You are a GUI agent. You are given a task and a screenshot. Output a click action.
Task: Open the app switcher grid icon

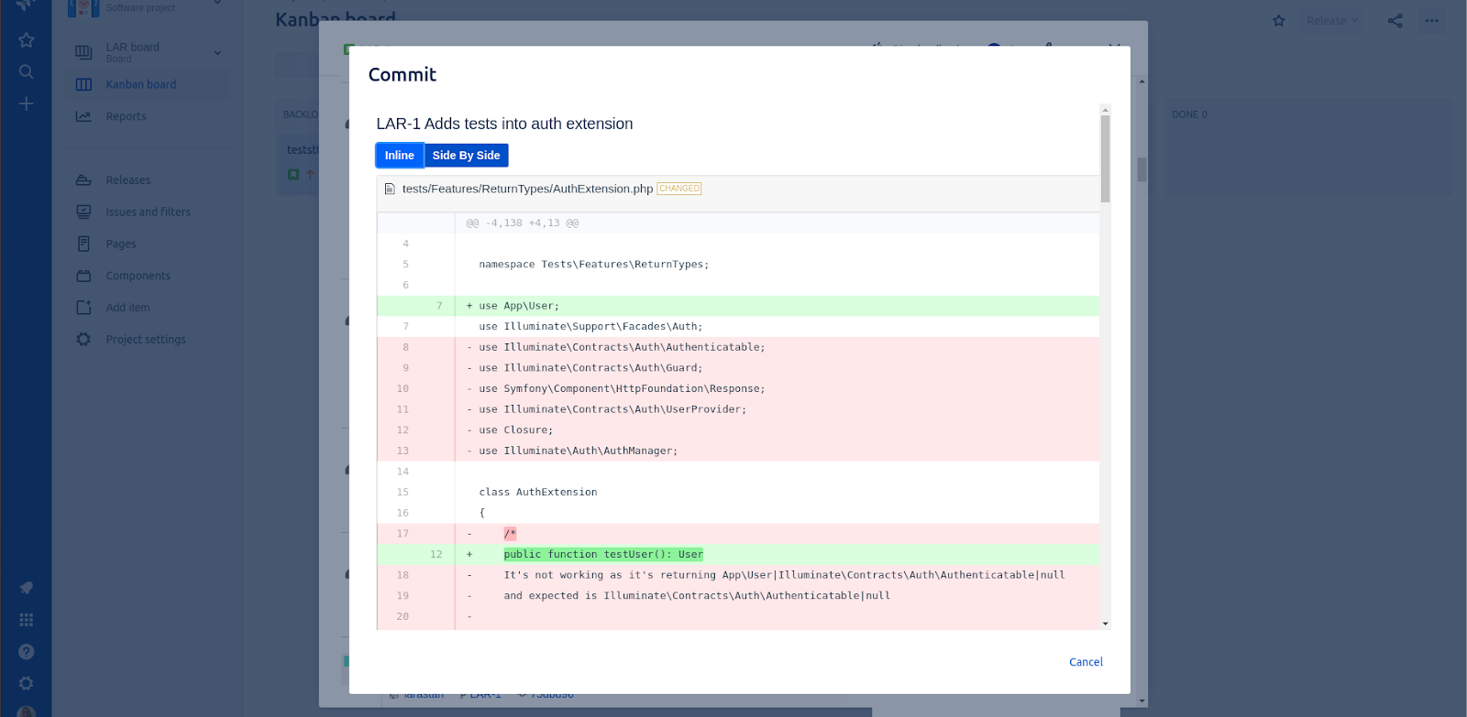coord(27,620)
